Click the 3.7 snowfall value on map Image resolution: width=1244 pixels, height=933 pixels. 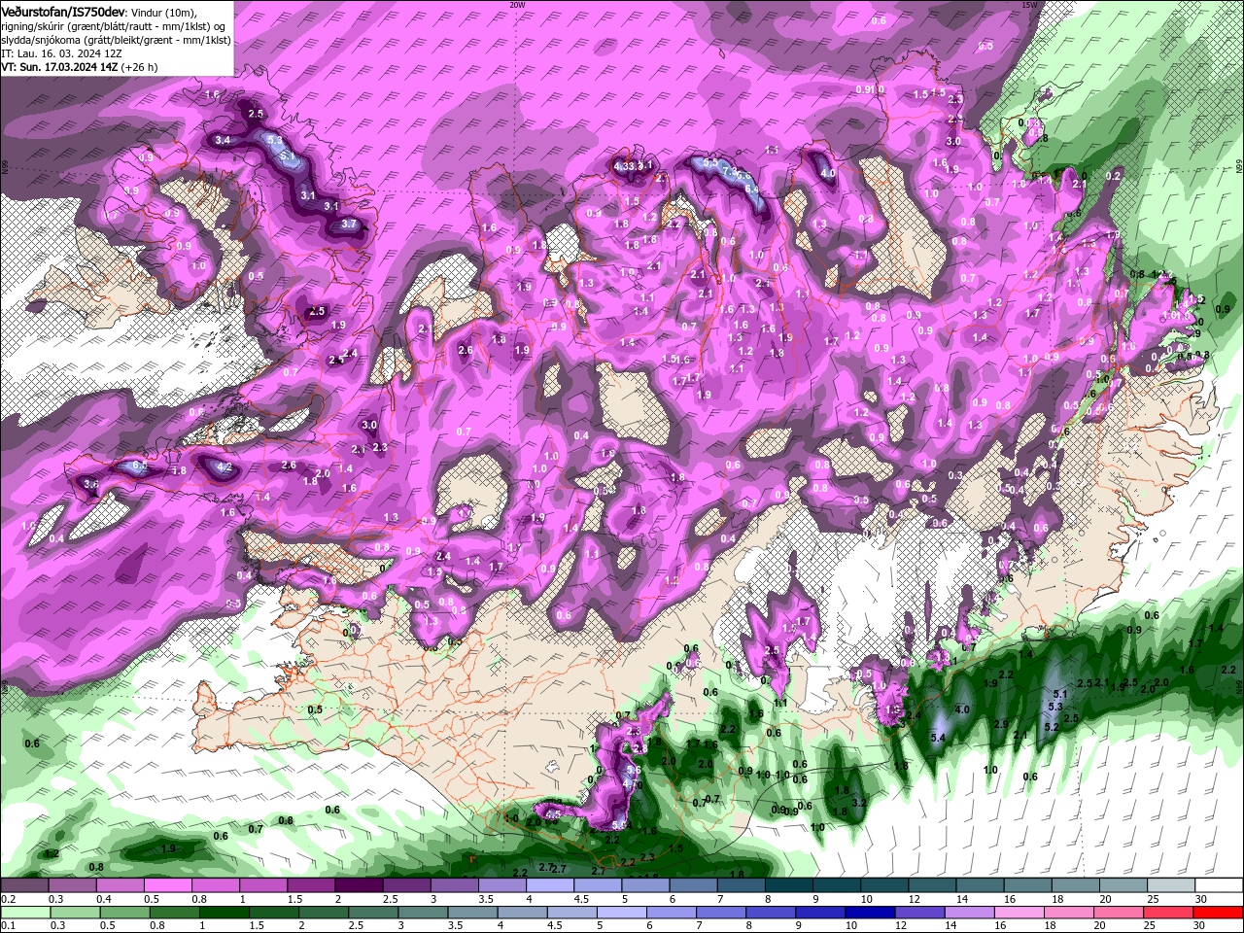(x=350, y=224)
